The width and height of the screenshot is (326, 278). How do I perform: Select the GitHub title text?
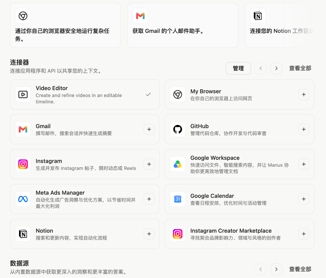click(200, 126)
